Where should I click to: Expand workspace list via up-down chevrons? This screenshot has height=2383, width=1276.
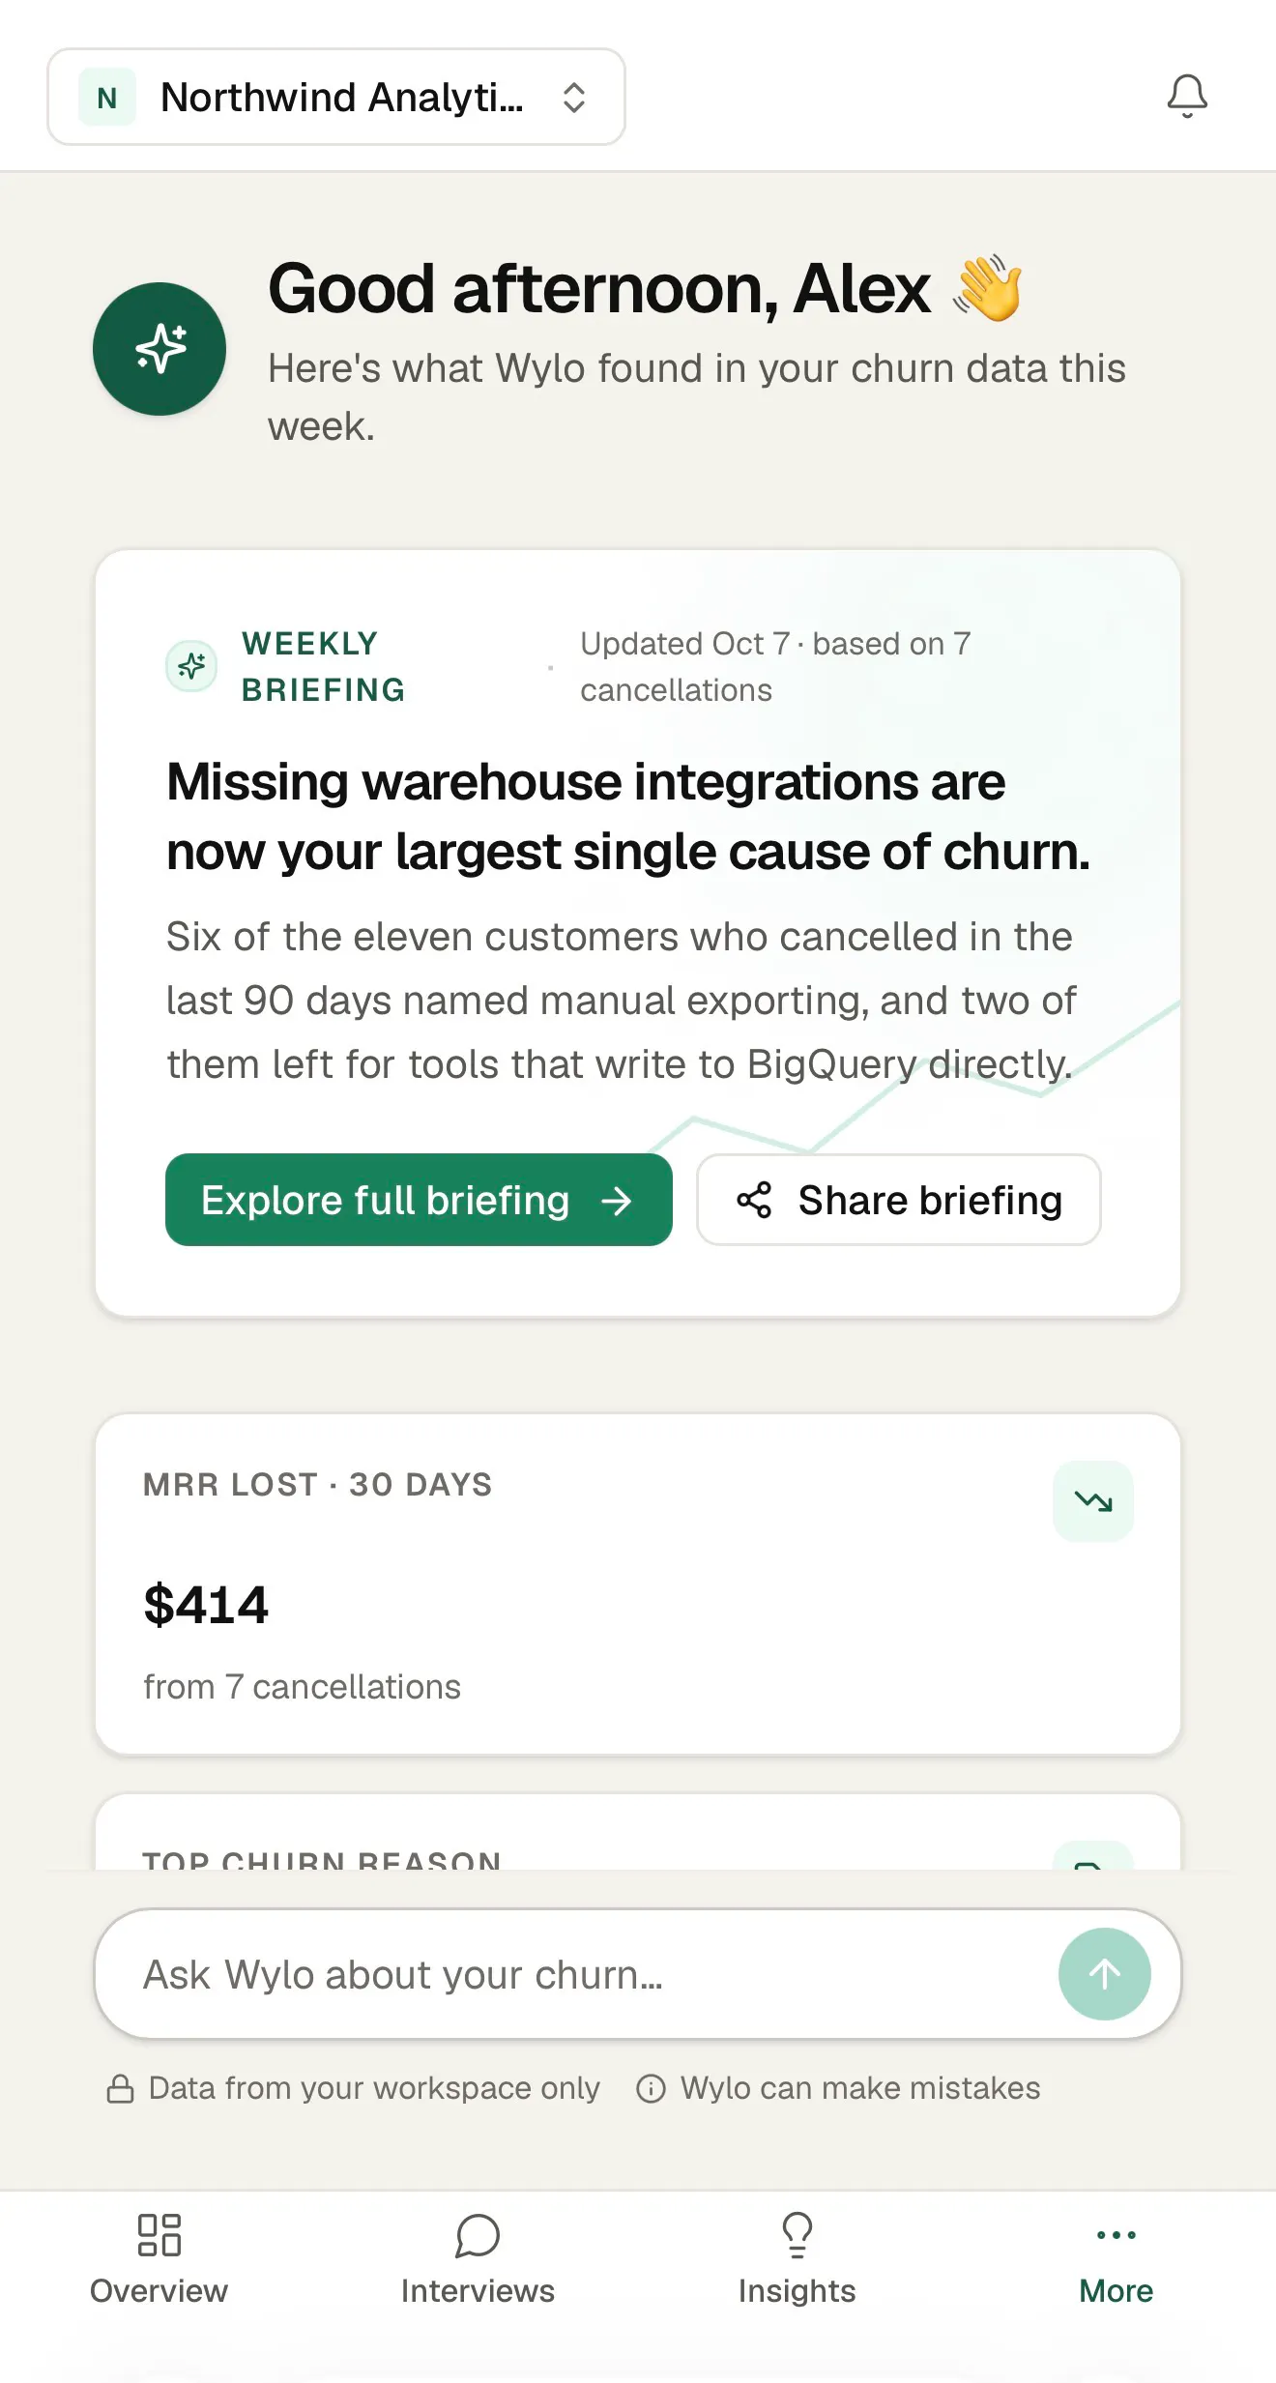tap(574, 97)
